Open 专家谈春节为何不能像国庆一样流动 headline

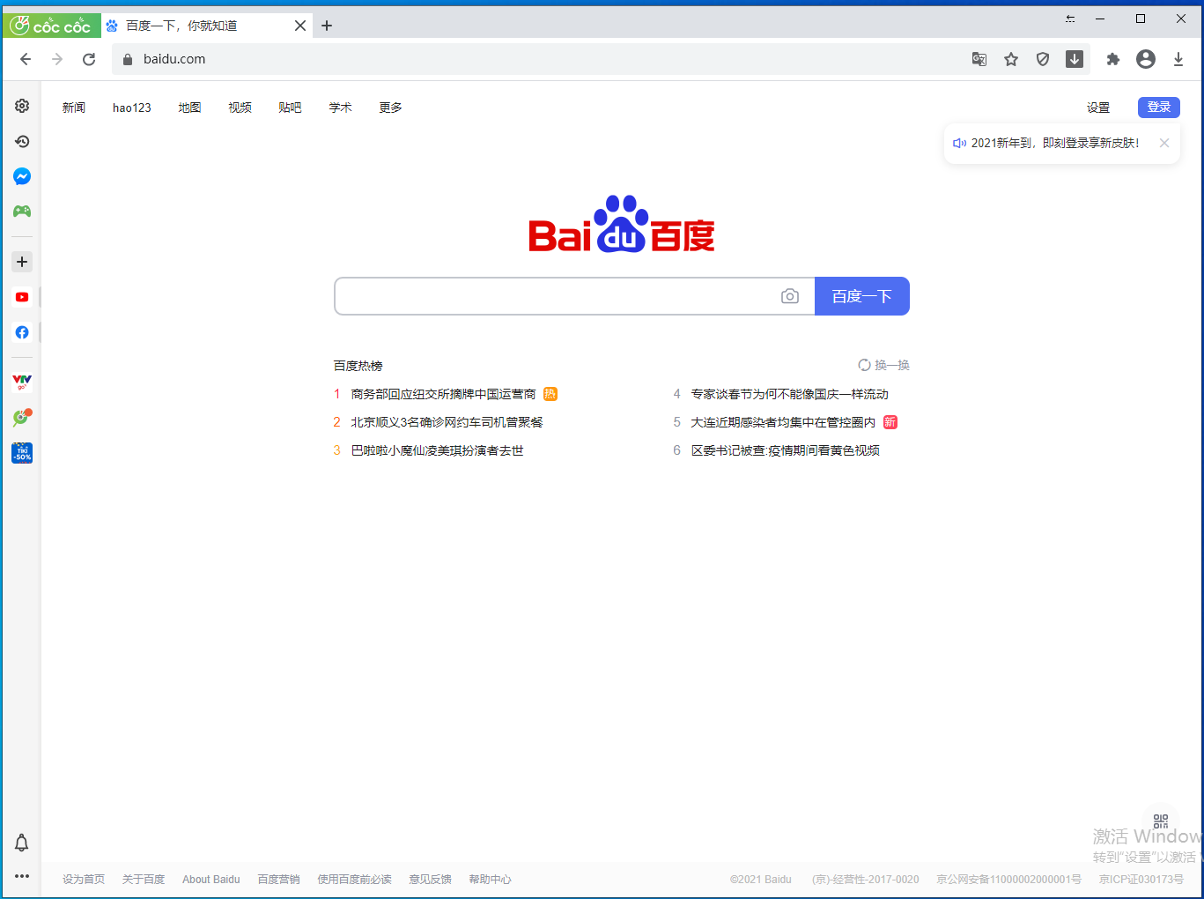point(789,394)
